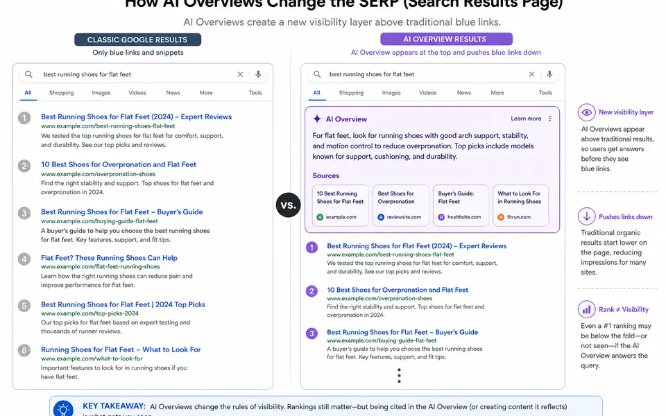The image size is (666, 416).
Task: Click the New visibility layer heading
Action: coord(626,112)
